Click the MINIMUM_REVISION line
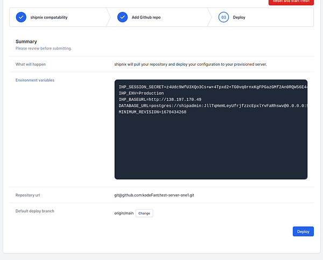The height and width of the screenshot is (260, 323). [x=152, y=112]
